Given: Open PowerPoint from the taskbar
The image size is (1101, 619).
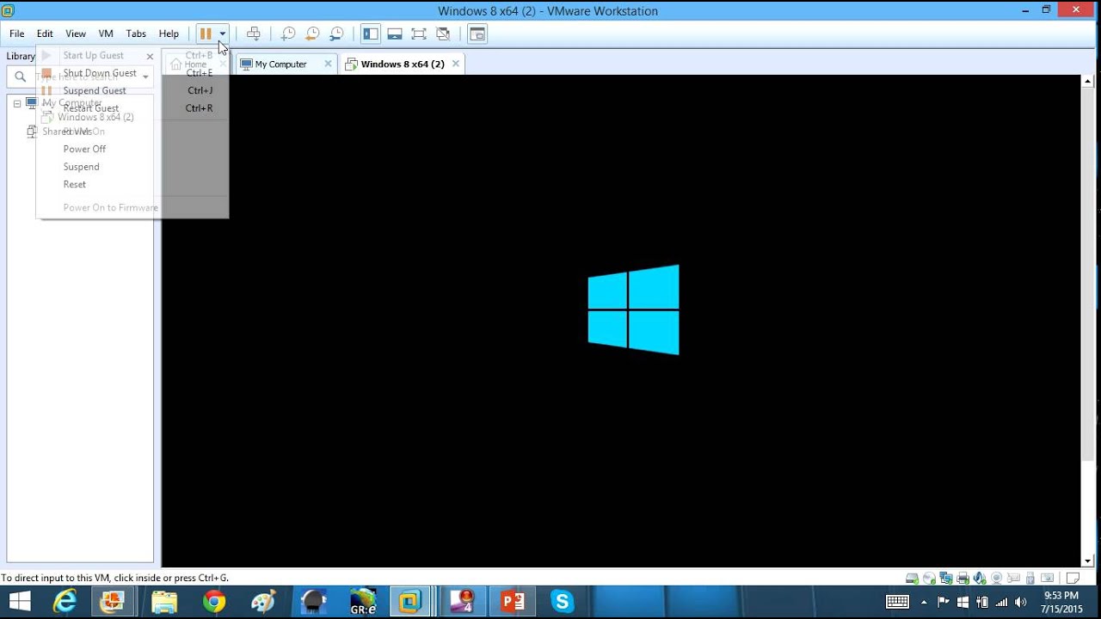Looking at the screenshot, I should [x=513, y=602].
